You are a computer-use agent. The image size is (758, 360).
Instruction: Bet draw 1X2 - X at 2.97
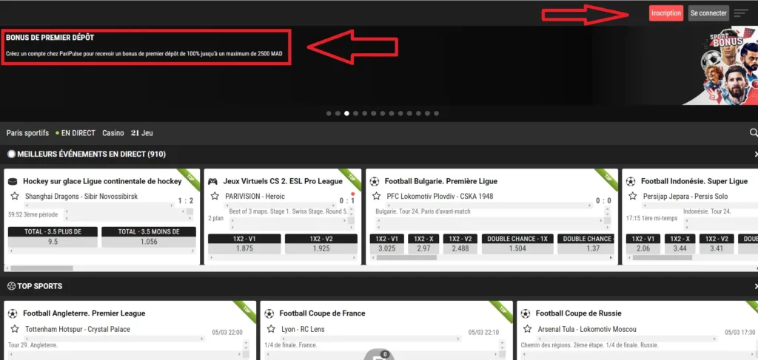coord(423,244)
